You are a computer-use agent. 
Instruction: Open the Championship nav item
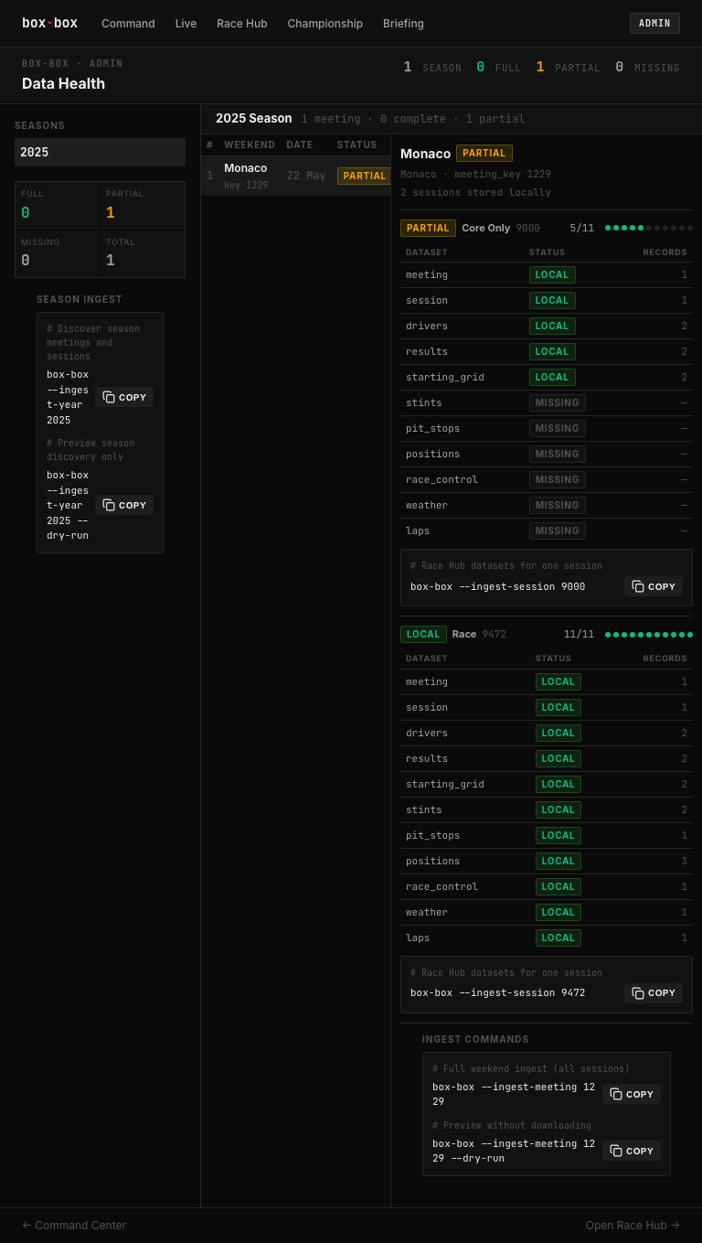coord(324,24)
